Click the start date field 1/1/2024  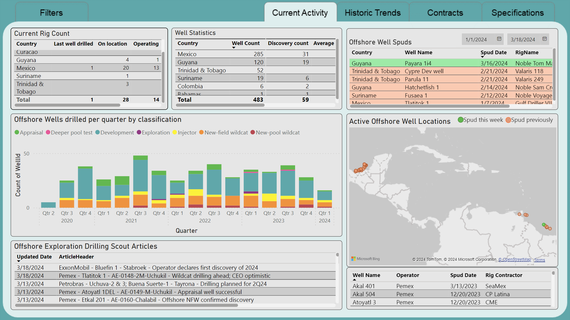[476, 40]
